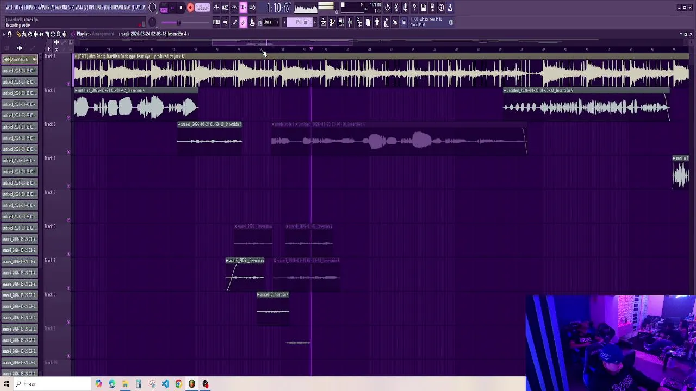Open the AÑADIR menu
The height and width of the screenshot is (391, 696).
46,8
